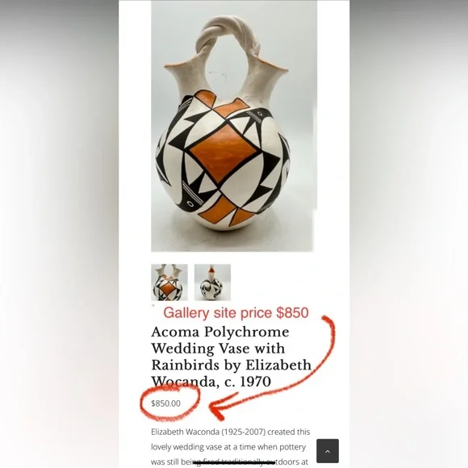This screenshot has height=468, width=468.
Task: Click the "Wedding Vase with" title line
Action: [x=218, y=349]
